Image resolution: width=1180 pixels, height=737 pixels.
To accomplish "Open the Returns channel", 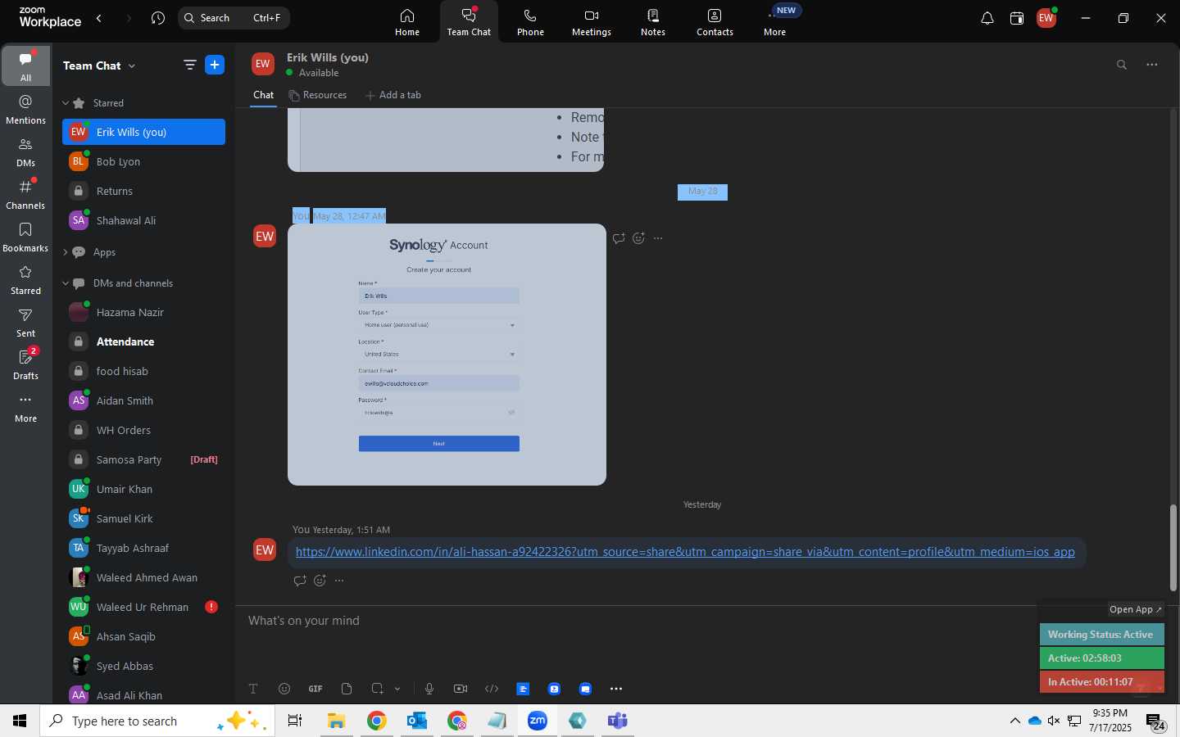I will point(143,191).
